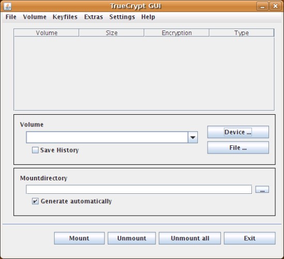Viewport: 284px width, 259px height.
Task: Click the File ... button
Action: click(238, 148)
